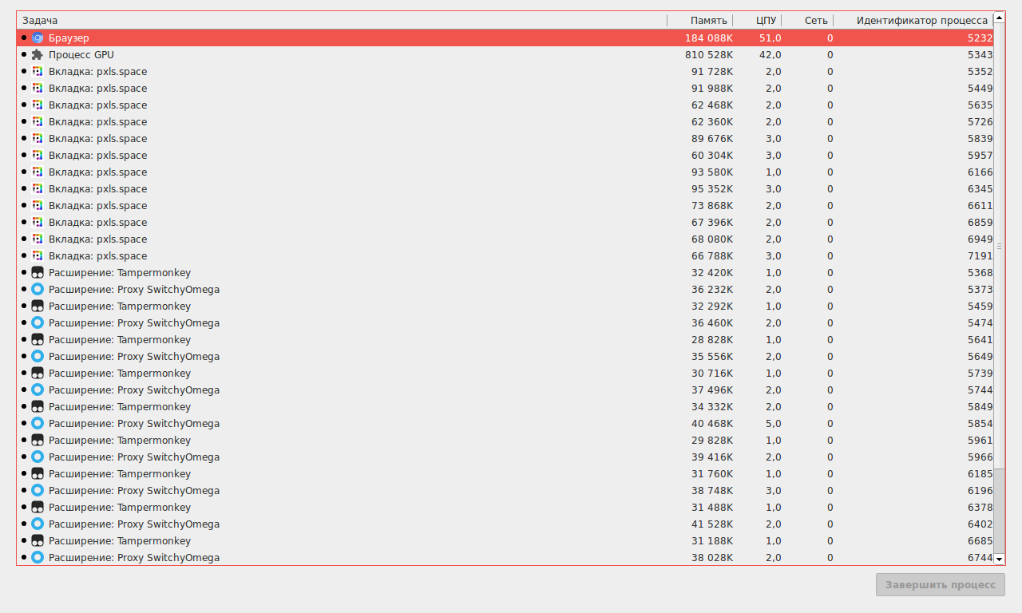This screenshot has height=613, width=1022.
Task: Select the Tampermonkey label using 34 332K memory
Action: coord(120,407)
